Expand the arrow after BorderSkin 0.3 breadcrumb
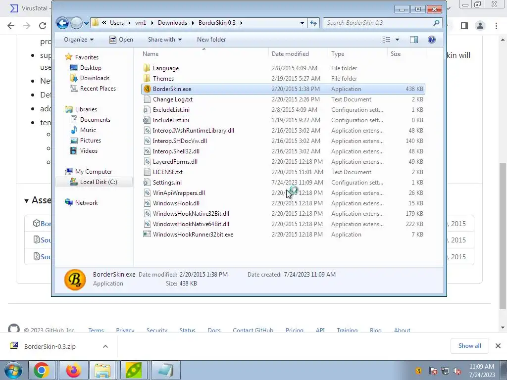Image resolution: width=507 pixels, height=380 pixels. 241,23
